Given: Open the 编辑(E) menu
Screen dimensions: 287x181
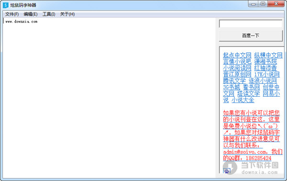Looking at the screenshot, I should tap(31, 14).
